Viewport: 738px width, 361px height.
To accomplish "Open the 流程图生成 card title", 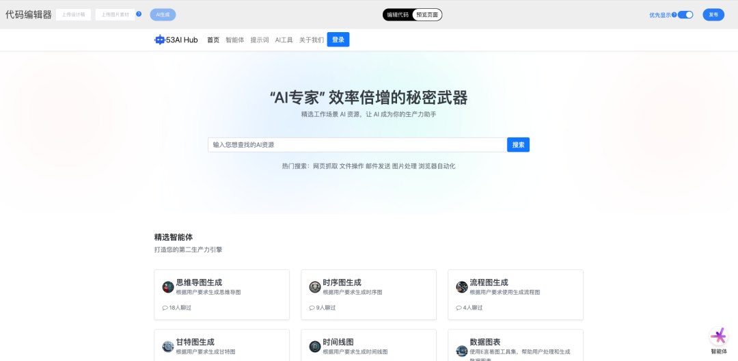I will pyautogui.click(x=489, y=282).
